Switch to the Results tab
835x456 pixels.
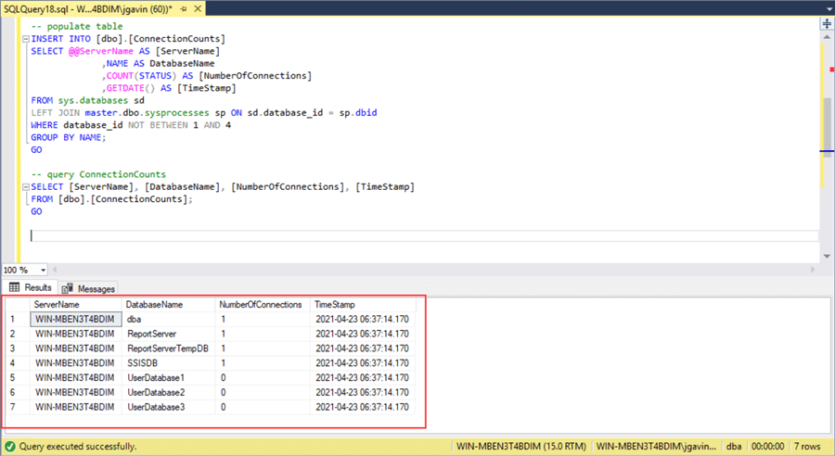[31, 288]
